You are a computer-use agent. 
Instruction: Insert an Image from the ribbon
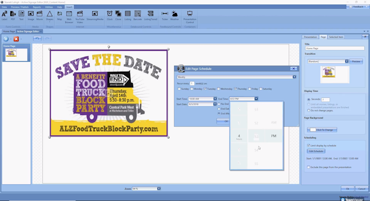click(x=31, y=16)
